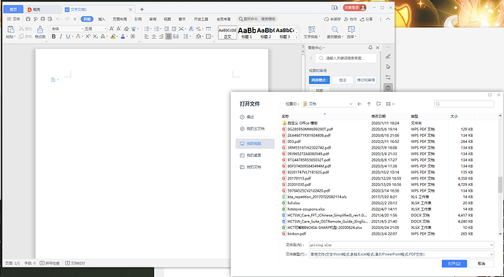Click the increase indent icon
504x277 pixels.
click(174, 28)
